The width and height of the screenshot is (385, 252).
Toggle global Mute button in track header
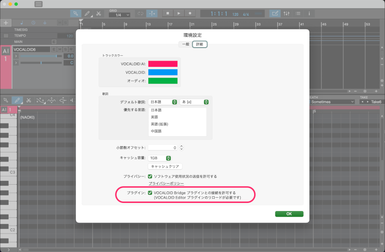[60, 23]
